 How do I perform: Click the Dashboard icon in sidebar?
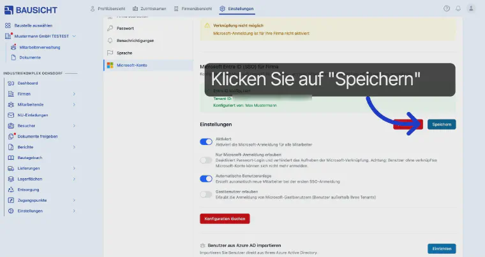(11, 83)
